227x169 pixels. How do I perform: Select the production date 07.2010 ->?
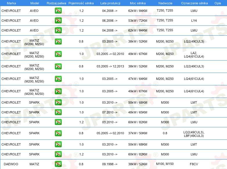(110, 112)
